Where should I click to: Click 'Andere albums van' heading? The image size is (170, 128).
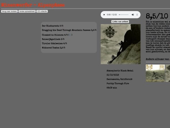[x=158, y=59]
